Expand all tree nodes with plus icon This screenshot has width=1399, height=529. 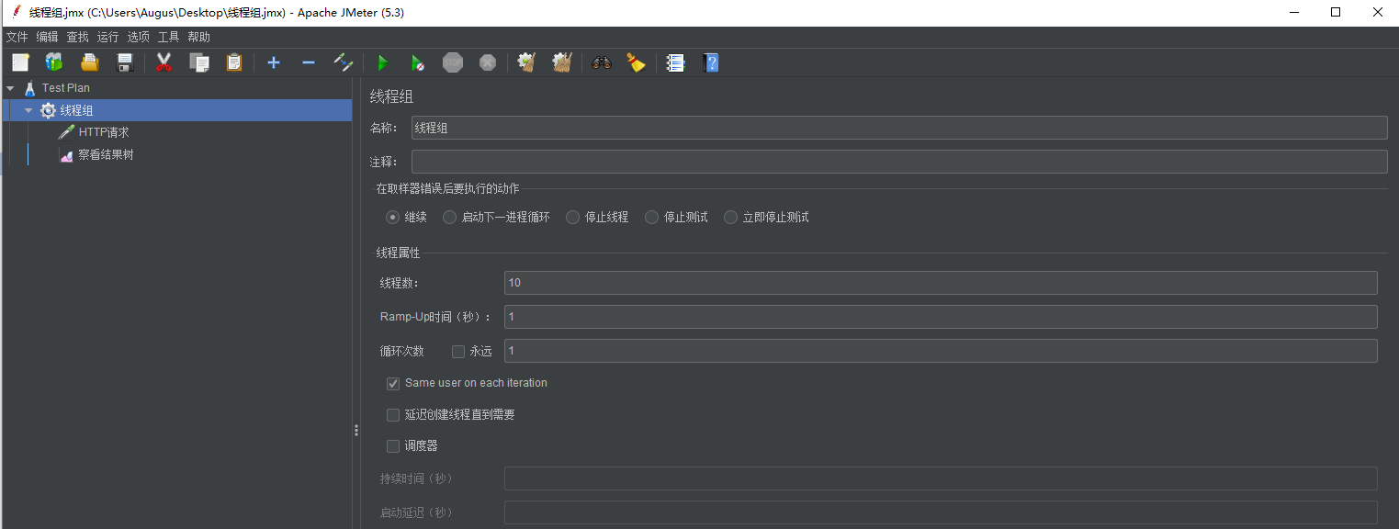click(273, 62)
